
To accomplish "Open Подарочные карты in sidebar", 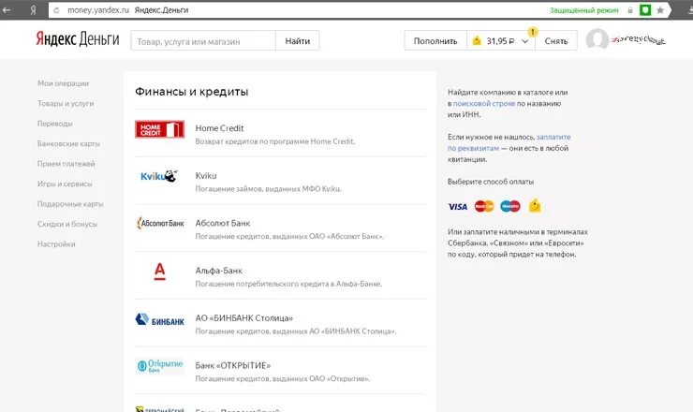I will pos(70,204).
